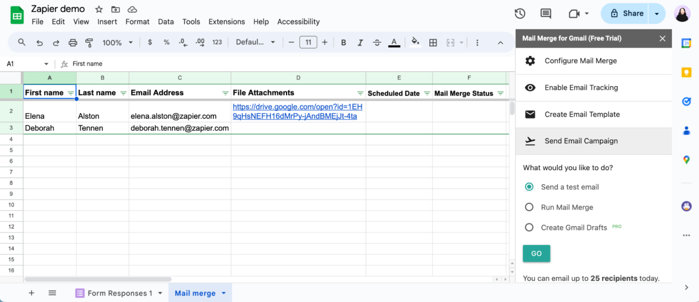
Task: Decrease decimal places
Action: click(183, 42)
